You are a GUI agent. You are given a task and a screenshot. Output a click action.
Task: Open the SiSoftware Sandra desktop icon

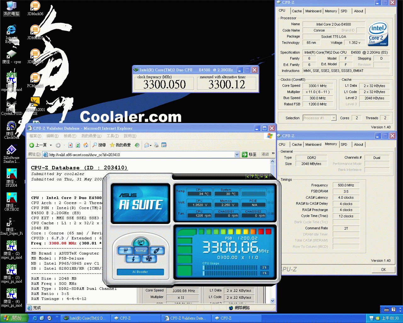point(12,154)
